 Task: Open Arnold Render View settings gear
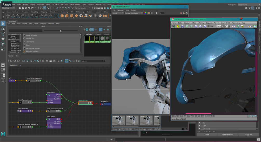pos(186,13)
